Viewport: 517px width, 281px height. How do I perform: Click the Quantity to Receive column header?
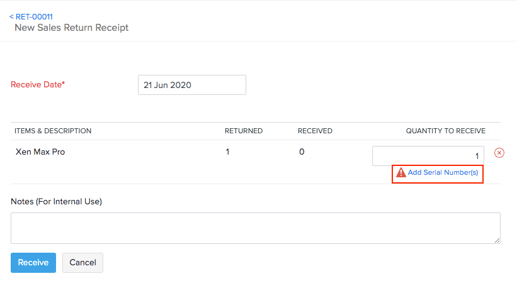pos(445,131)
